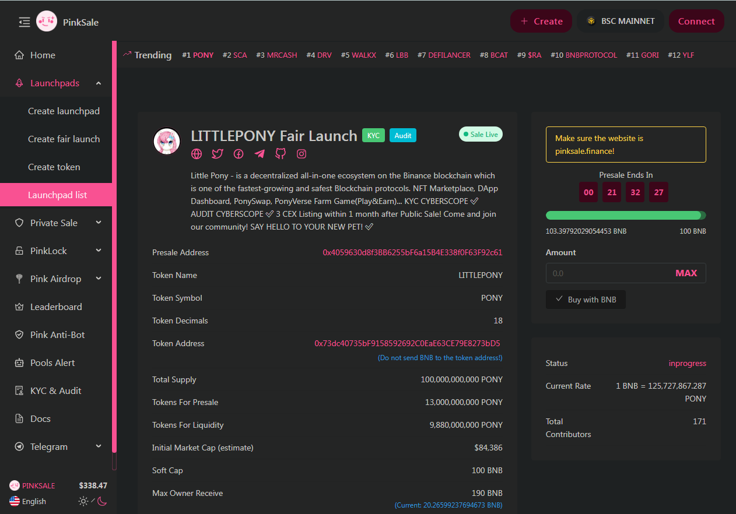Viewport: 736px width, 514px height.
Task: Open the LITTLEPONY Telegram icon
Action: 260,154
